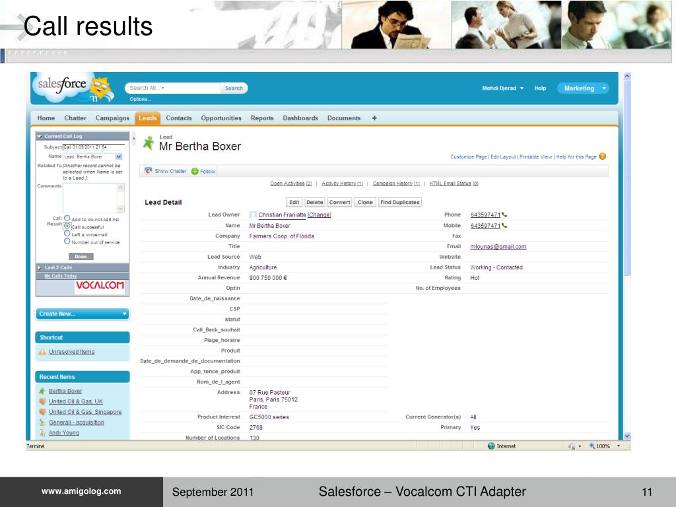Open the Search All scope dropdown

163,88
